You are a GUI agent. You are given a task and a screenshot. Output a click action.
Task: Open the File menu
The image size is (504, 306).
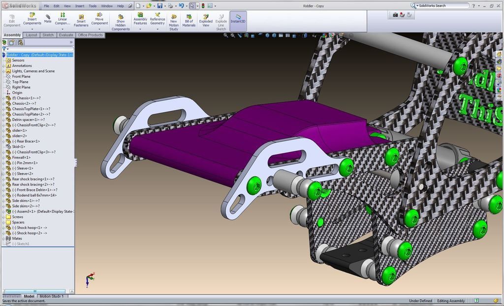point(47,6)
